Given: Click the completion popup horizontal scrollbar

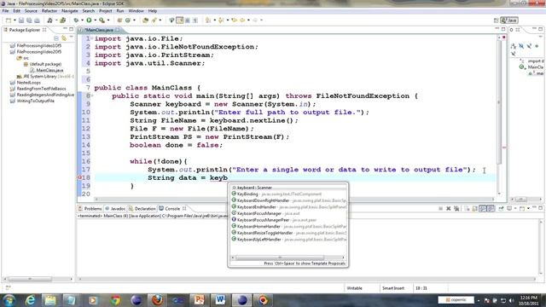Looking at the screenshot, I should pyautogui.click(x=280, y=258).
